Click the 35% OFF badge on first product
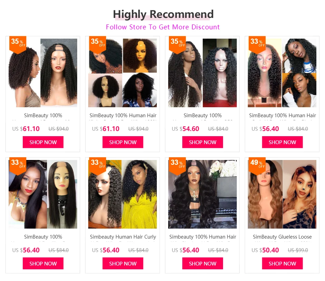Image resolution: width=325 pixels, height=281 pixels. click(x=18, y=45)
